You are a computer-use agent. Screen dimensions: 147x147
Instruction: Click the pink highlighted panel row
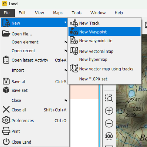(84, 92)
